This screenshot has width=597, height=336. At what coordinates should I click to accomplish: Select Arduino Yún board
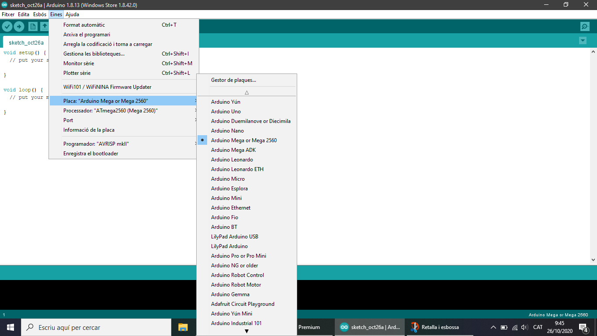pos(246,102)
